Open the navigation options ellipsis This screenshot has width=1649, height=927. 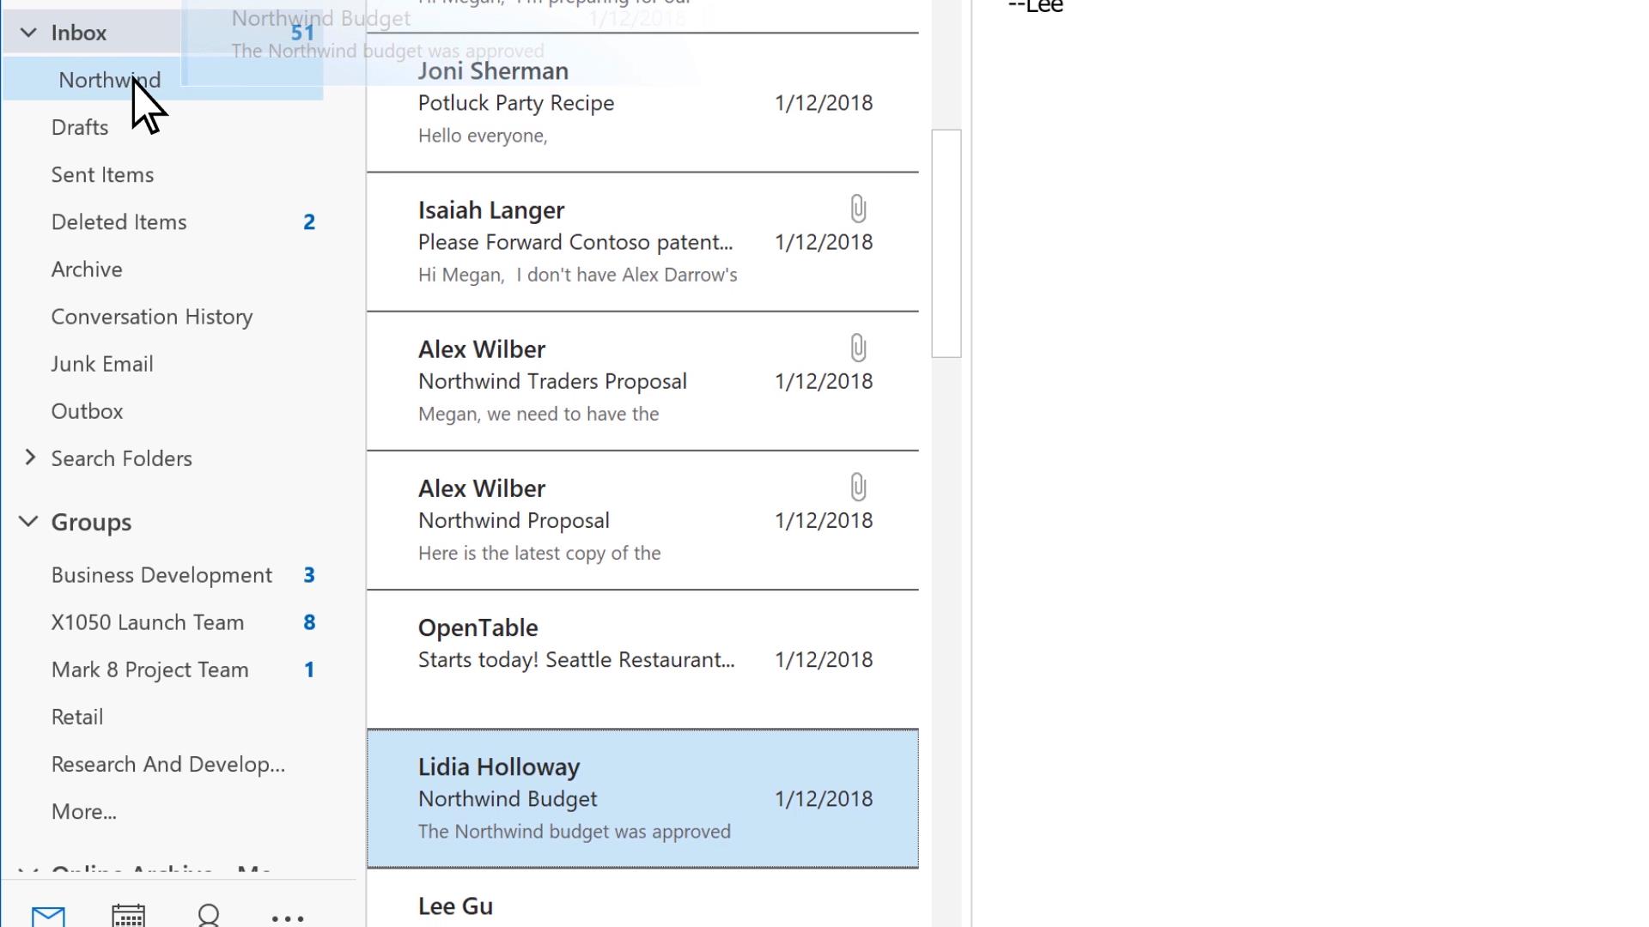288,918
